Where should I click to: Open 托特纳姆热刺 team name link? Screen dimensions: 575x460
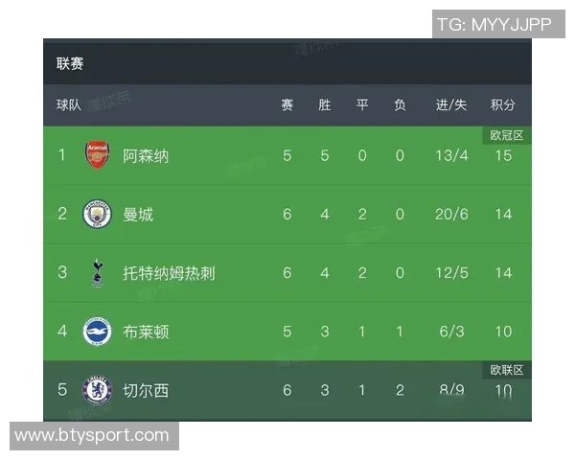tap(169, 273)
